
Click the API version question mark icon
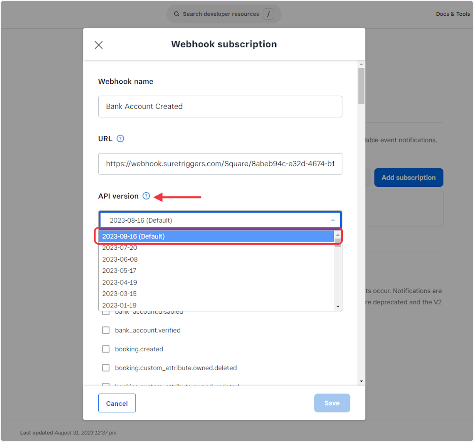tap(146, 196)
